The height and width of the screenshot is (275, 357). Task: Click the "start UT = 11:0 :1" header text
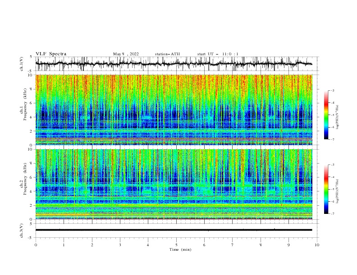coord(218,54)
